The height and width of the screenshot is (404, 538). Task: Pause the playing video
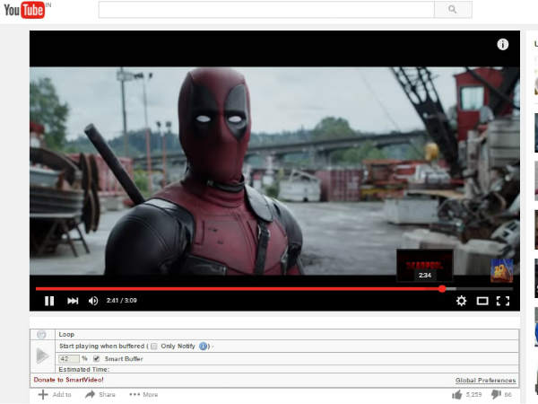[x=49, y=301]
